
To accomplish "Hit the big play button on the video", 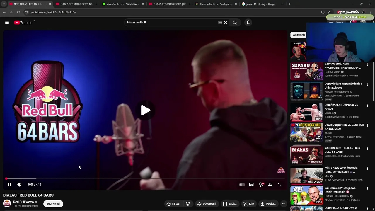I will coord(146,110).
